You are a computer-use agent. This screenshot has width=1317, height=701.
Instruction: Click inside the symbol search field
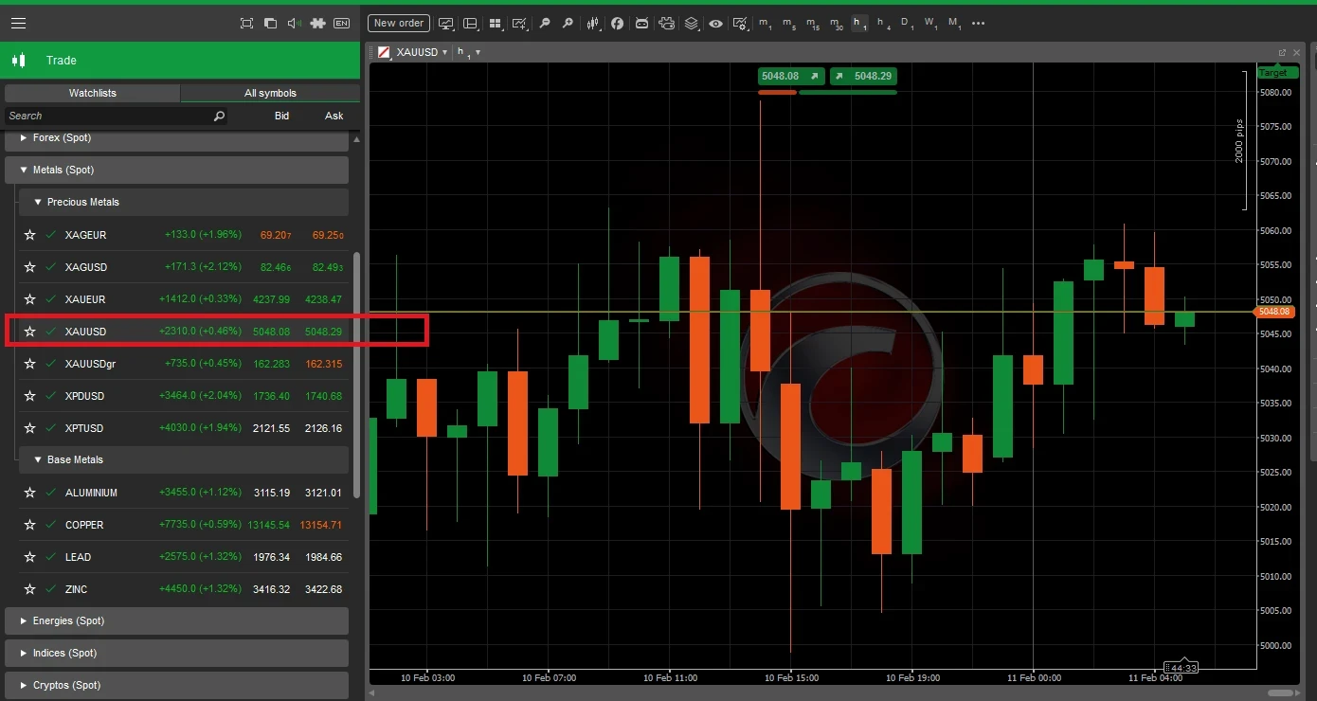pos(104,116)
